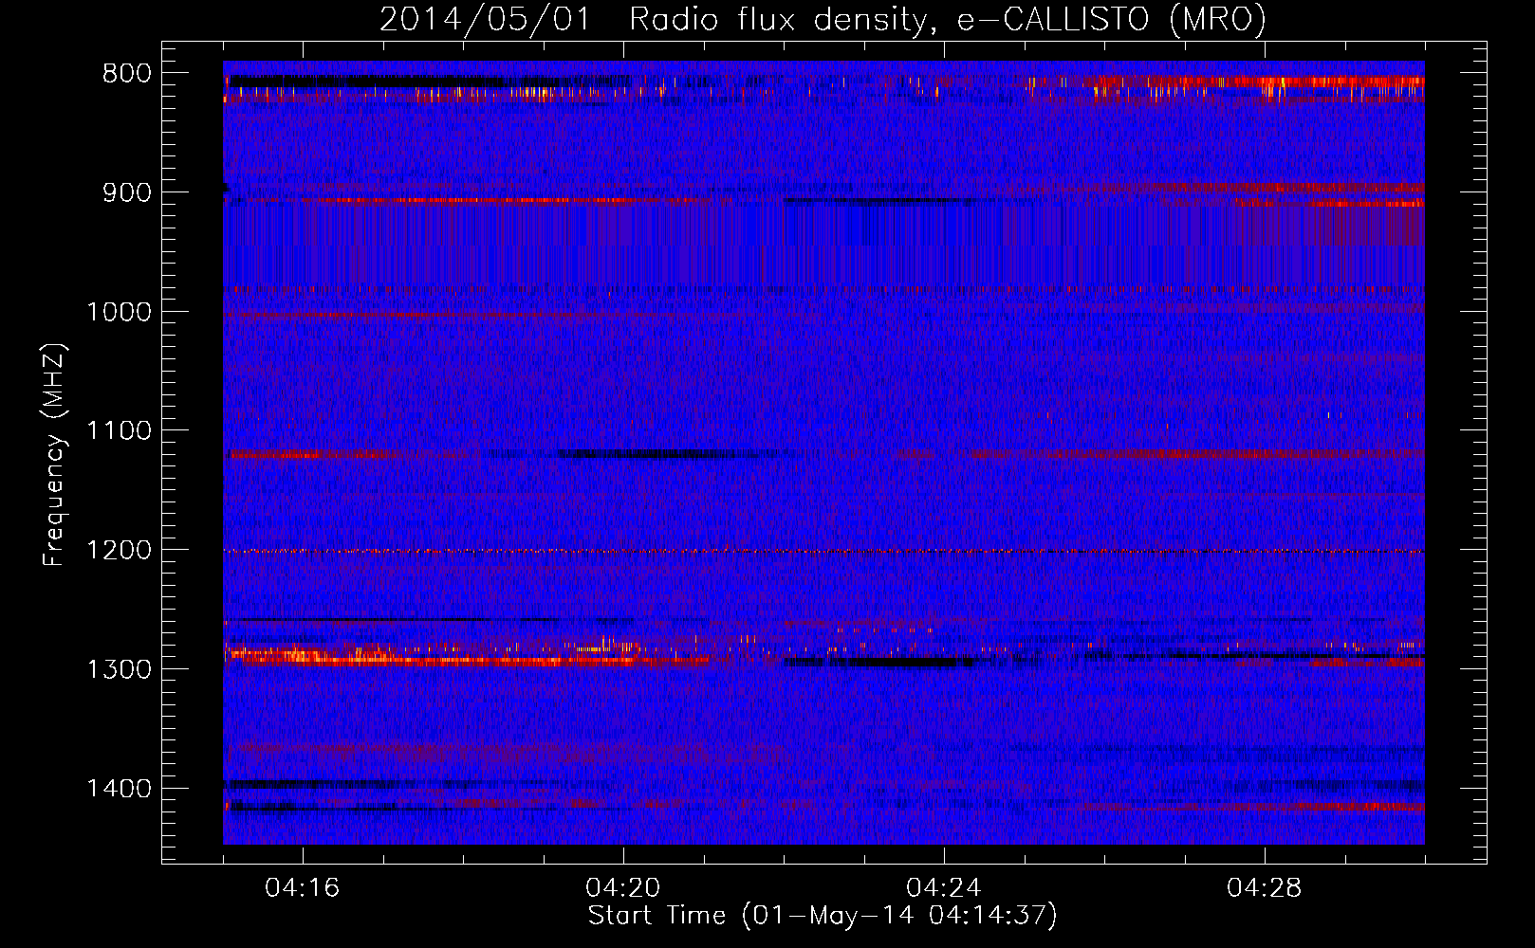The height and width of the screenshot is (948, 1535).
Task: Click the 'Start Time (01-May-14 04:14:37)' label
Action: pos(822,916)
